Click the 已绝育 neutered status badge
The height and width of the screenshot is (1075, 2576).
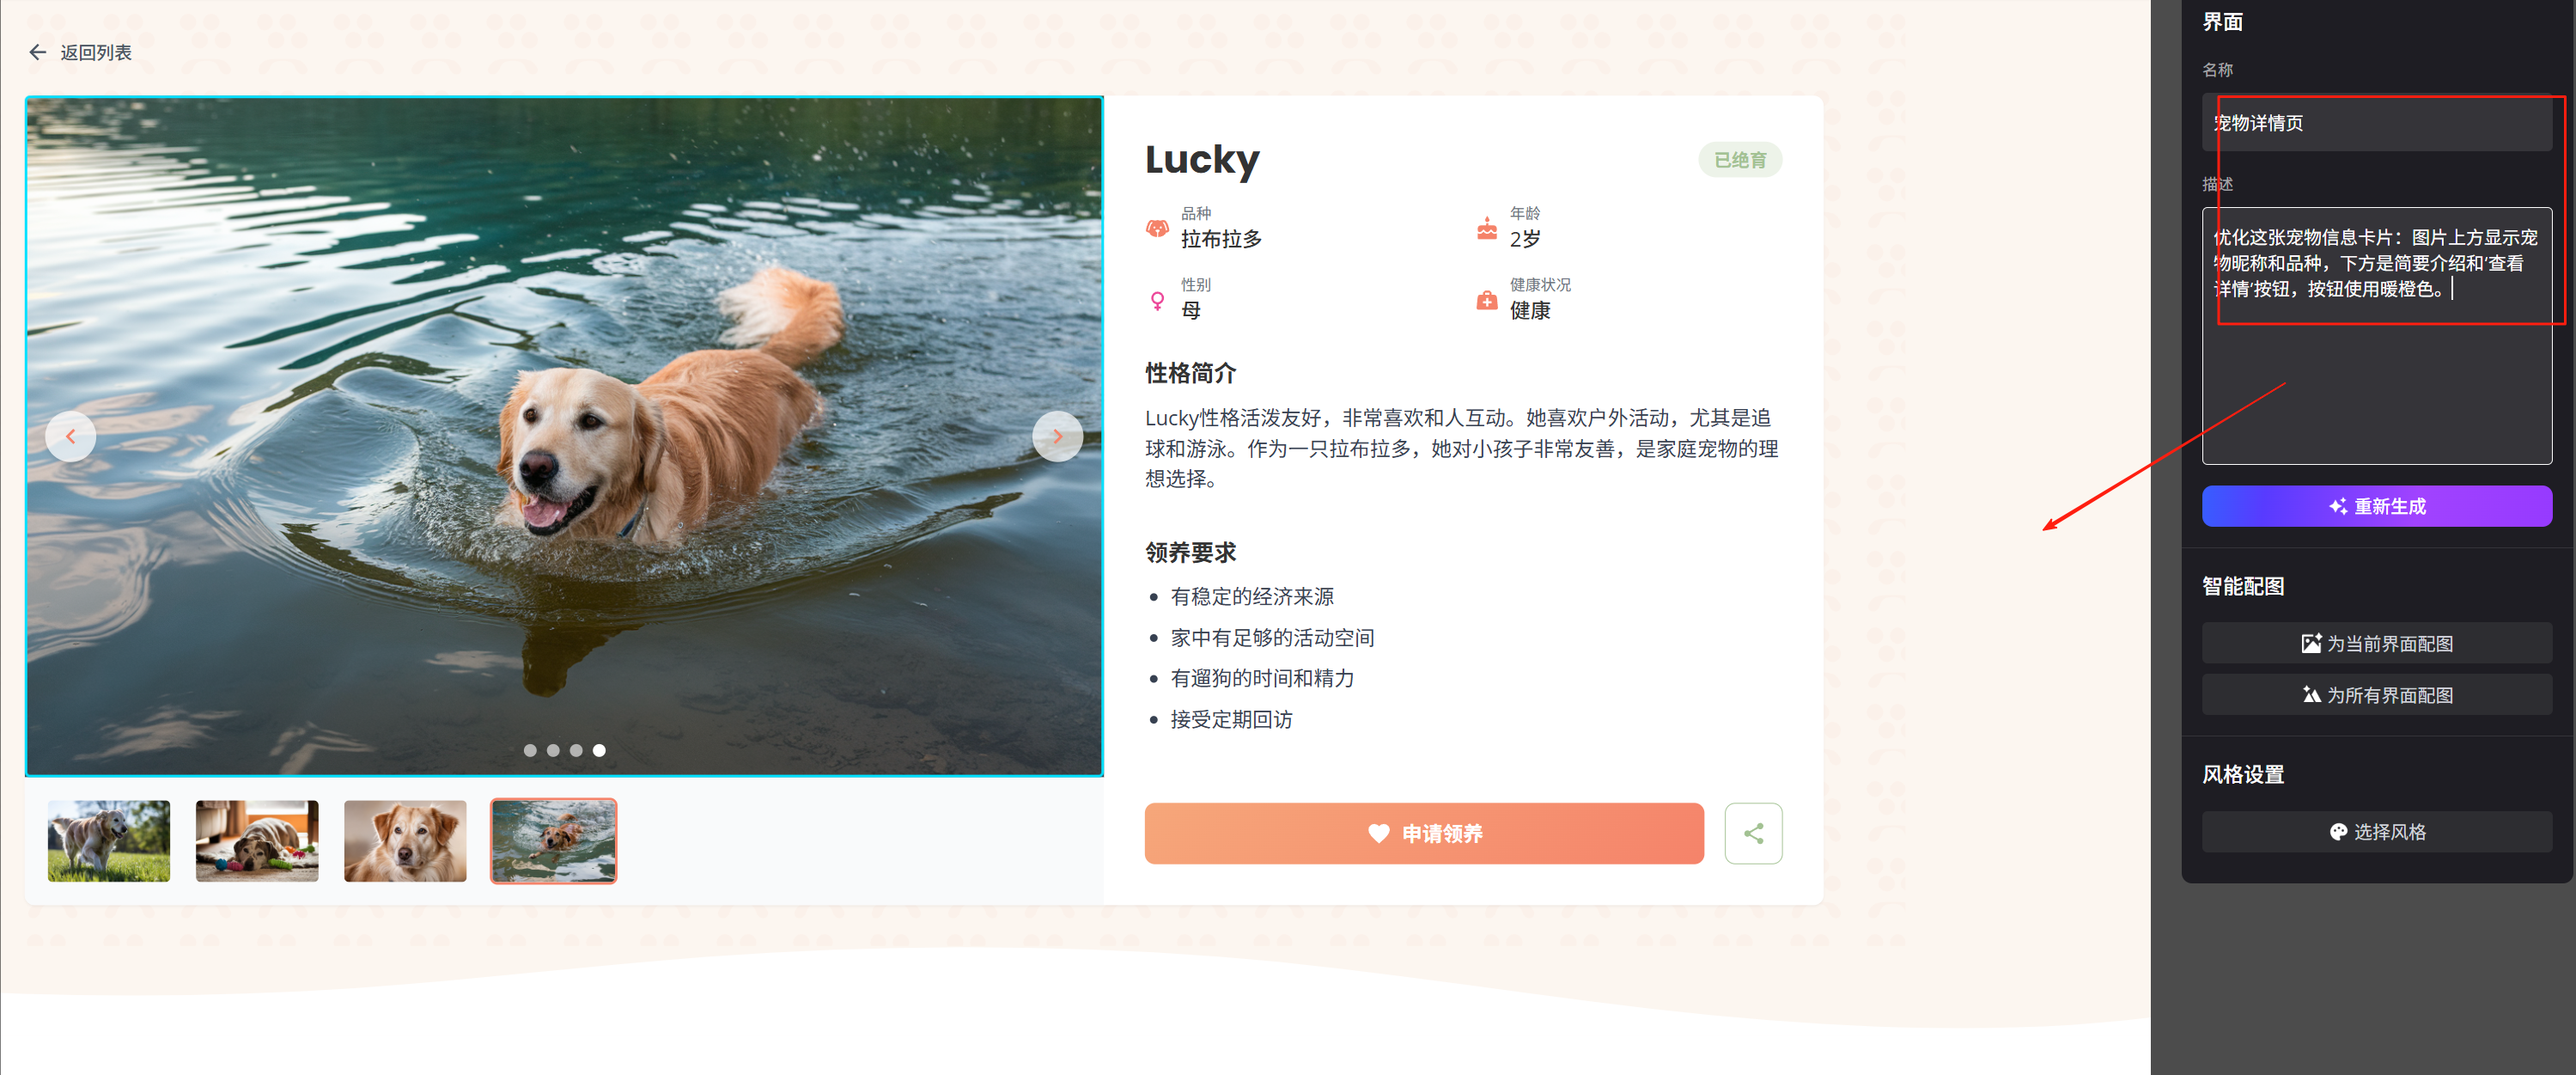1739,160
